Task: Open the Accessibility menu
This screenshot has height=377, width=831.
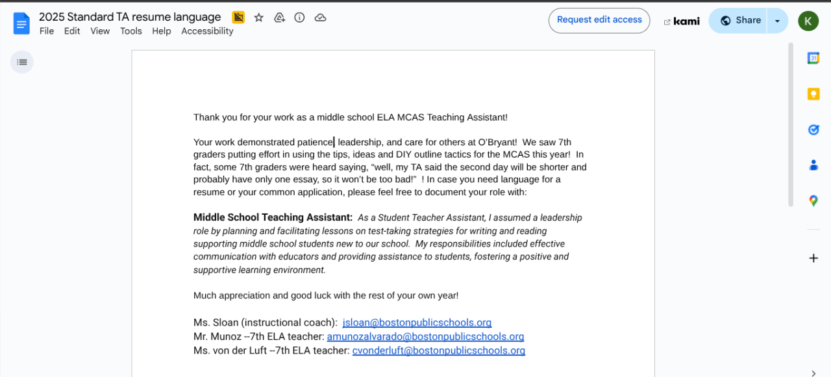Action: pos(207,31)
